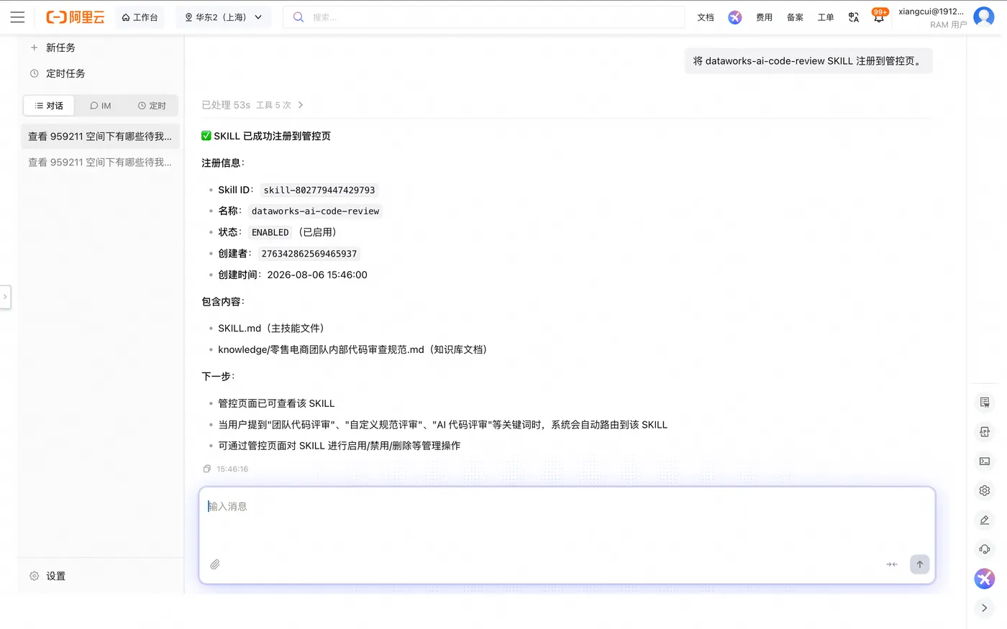
Task: Focus the top search box
Action: pos(484,17)
